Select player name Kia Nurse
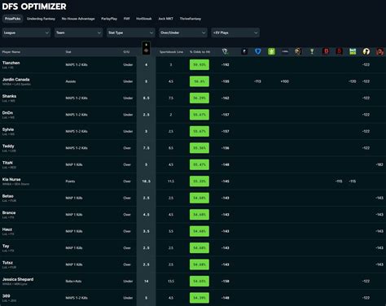Image resolution: width=386 pixels, height=306 pixels. (11, 179)
